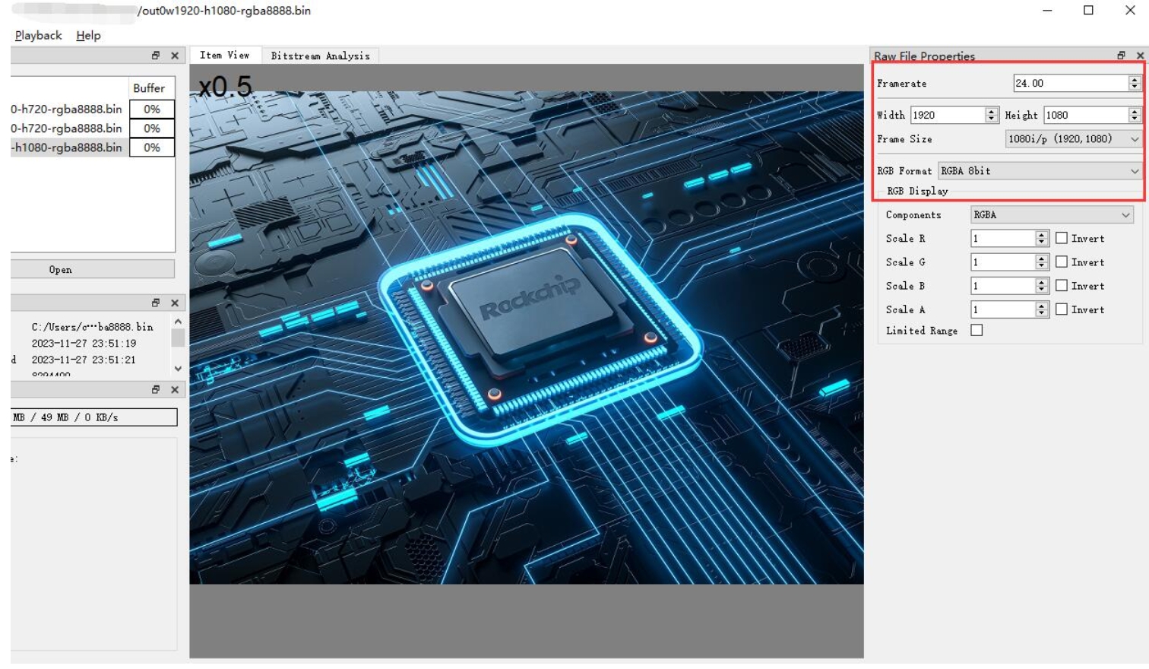Increase Scale B with its up arrow
This screenshot has height=669, width=1149.
point(1042,282)
